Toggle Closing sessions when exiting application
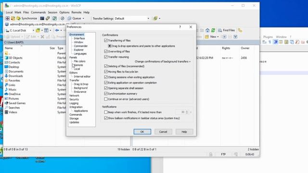The width and height of the screenshot is (308, 173). pos(106,77)
